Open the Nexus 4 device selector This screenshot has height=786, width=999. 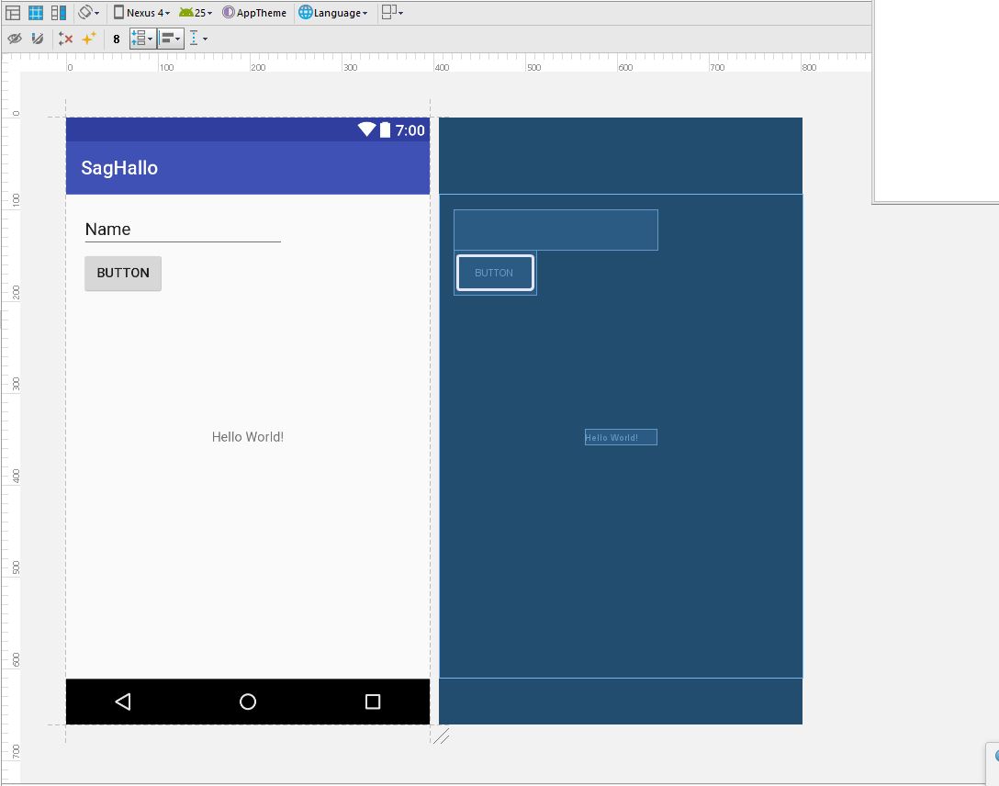point(141,13)
